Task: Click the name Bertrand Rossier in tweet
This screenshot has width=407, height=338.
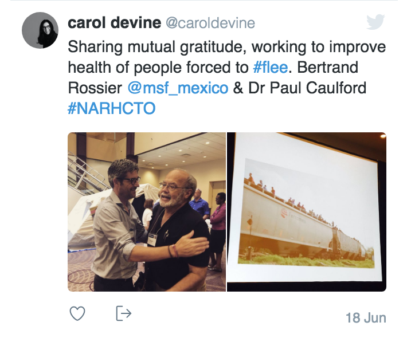Action: (213, 77)
